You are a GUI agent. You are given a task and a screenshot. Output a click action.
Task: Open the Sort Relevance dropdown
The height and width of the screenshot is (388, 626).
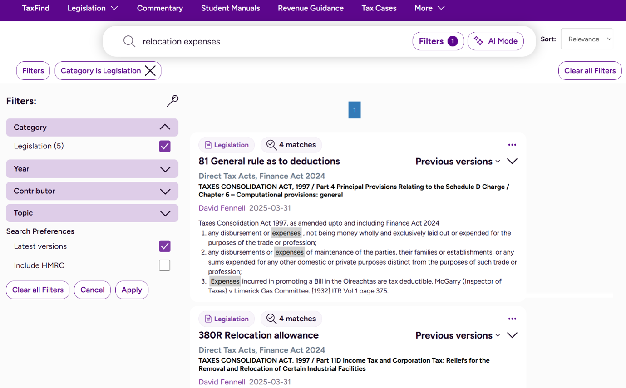pos(588,39)
